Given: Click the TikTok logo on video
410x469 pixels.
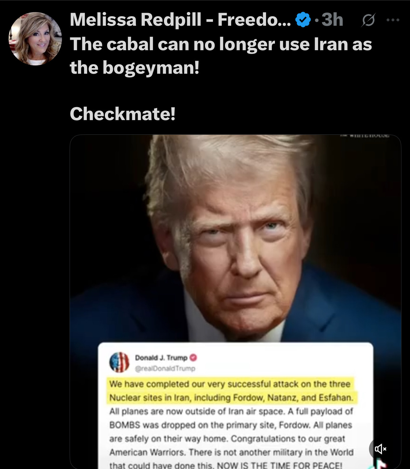Looking at the screenshot, I should click(x=381, y=465).
